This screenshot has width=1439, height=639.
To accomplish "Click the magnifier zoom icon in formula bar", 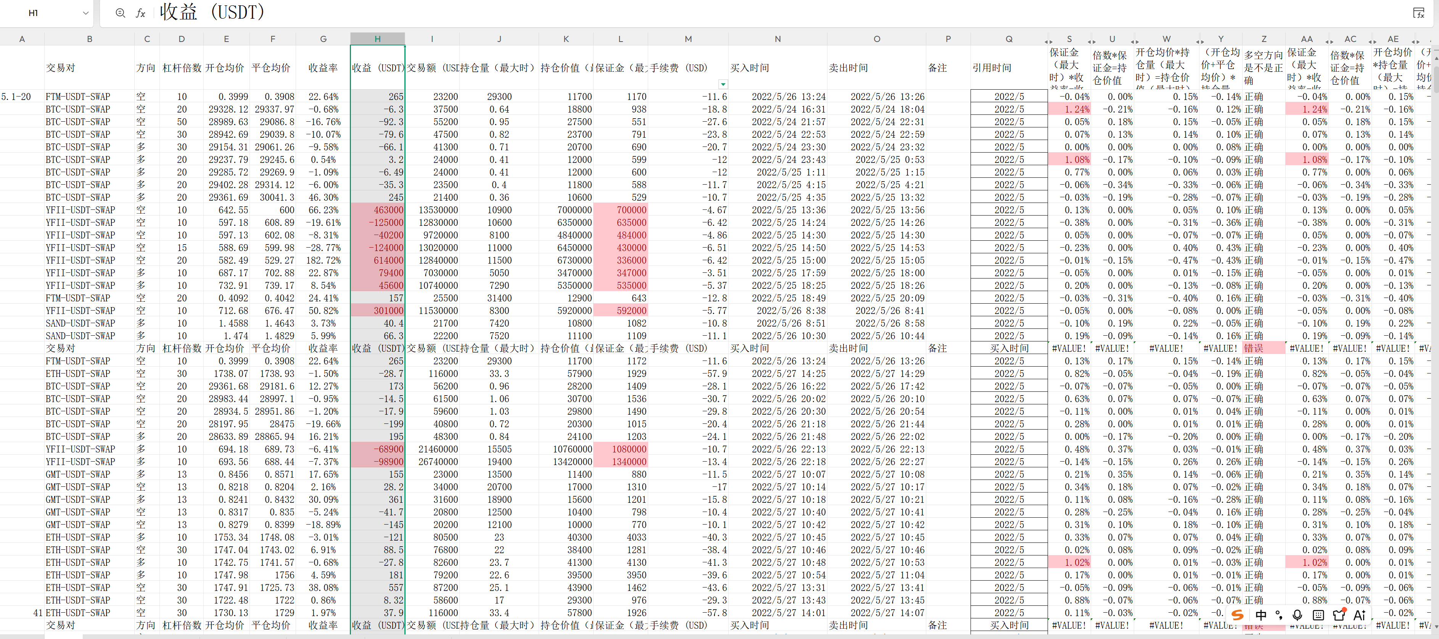I will click(x=120, y=13).
